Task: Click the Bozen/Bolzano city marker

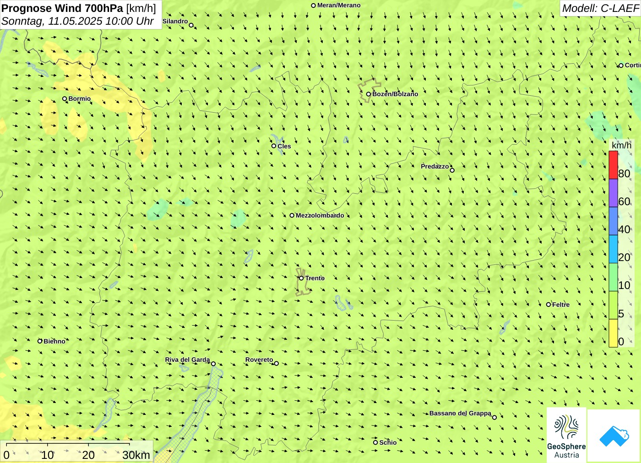Action: click(x=368, y=94)
